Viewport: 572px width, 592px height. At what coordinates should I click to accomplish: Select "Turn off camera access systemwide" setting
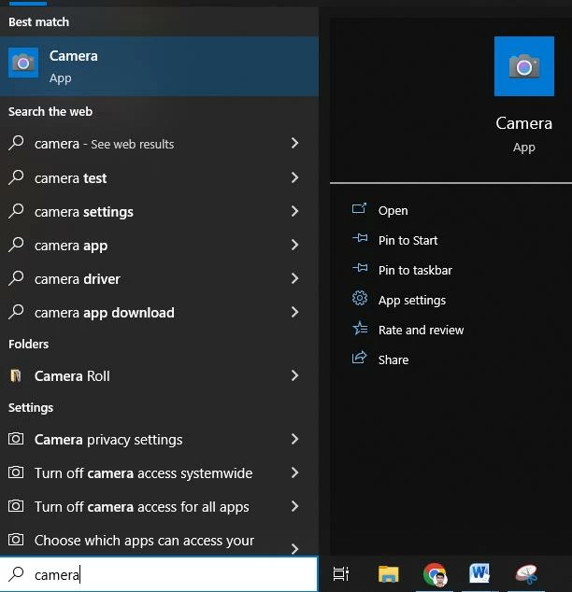pyautogui.click(x=143, y=473)
